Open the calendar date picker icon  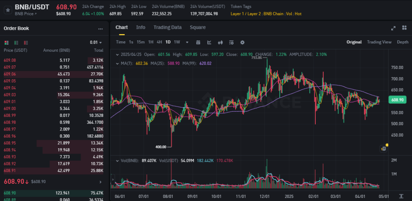(198, 42)
